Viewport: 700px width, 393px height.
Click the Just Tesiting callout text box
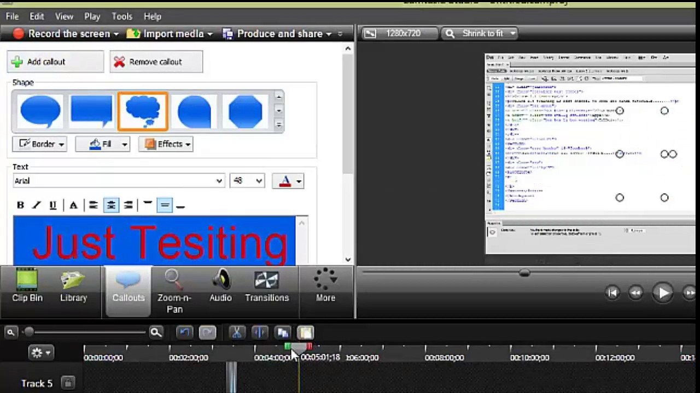(154, 241)
